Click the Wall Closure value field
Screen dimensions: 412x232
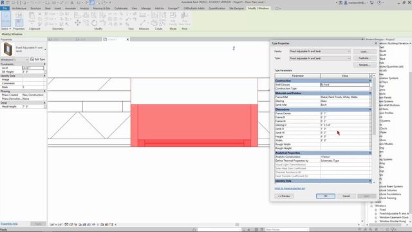click(x=344, y=84)
